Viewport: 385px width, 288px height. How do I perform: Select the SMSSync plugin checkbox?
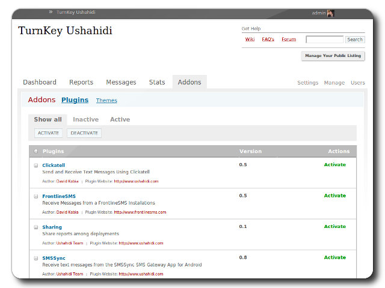tap(36, 258)
